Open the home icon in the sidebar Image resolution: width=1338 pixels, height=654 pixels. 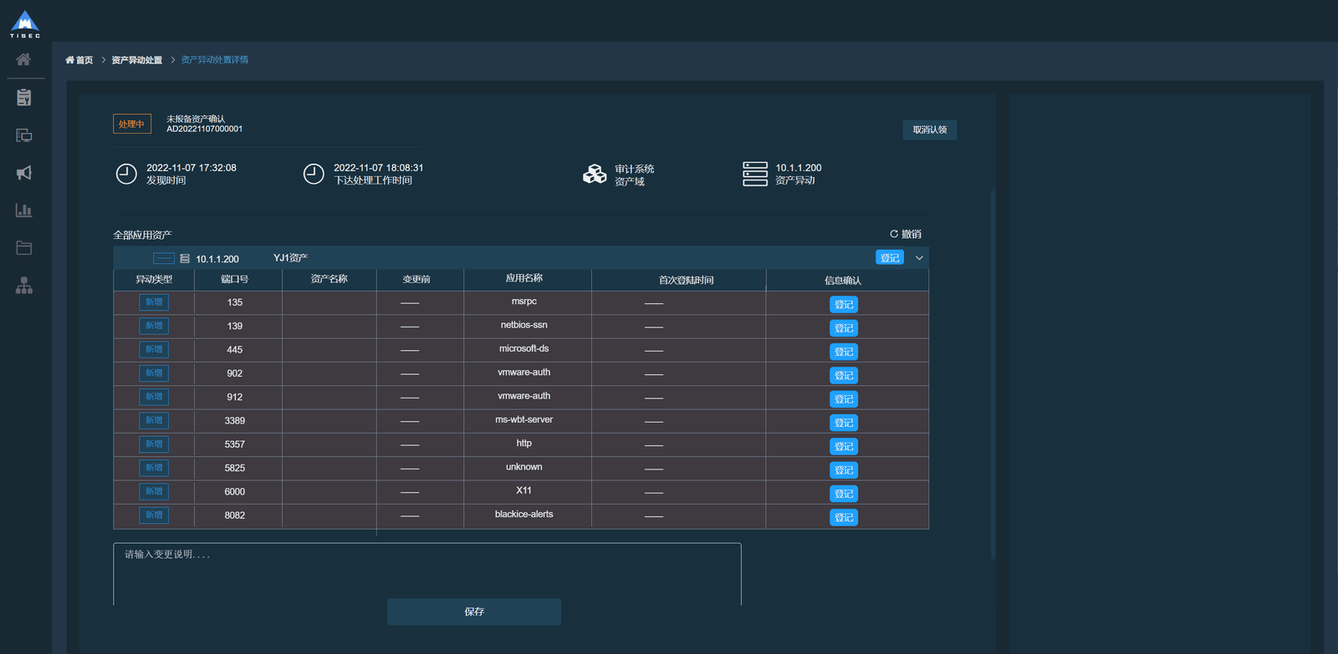[24, 59]
